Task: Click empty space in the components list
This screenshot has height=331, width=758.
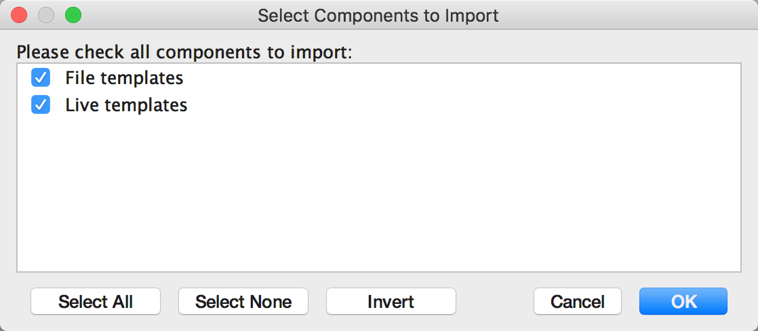Action: (x=379, y=193)
